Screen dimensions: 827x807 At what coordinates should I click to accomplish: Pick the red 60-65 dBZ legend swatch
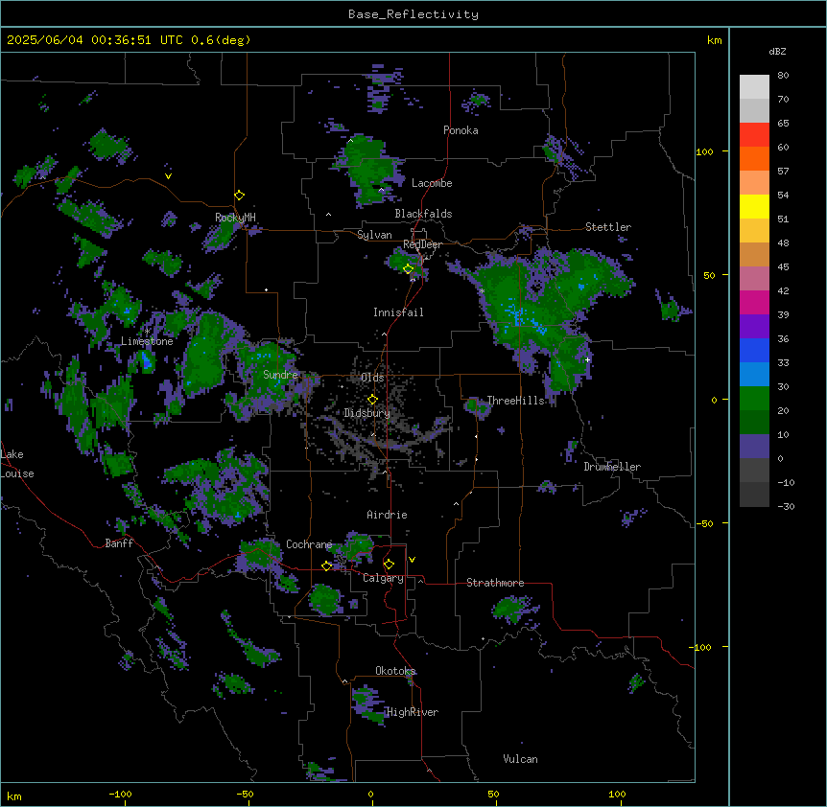754,135
